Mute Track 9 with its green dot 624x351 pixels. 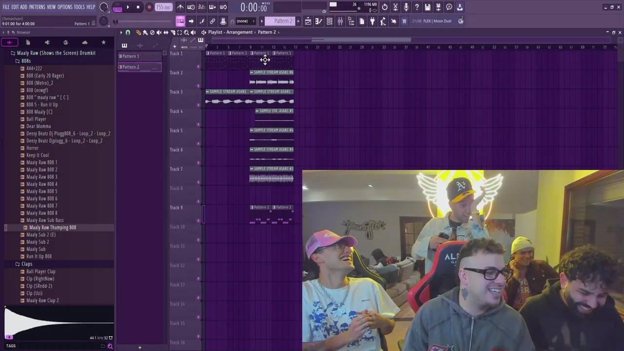coord(198,220)
